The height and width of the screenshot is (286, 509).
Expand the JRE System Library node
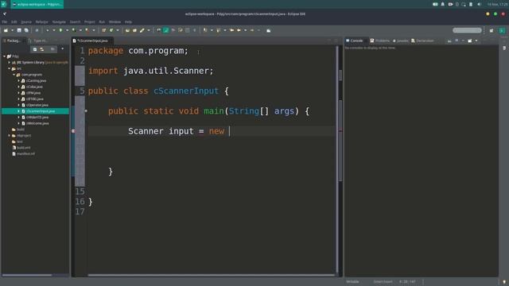coord(9,62)
